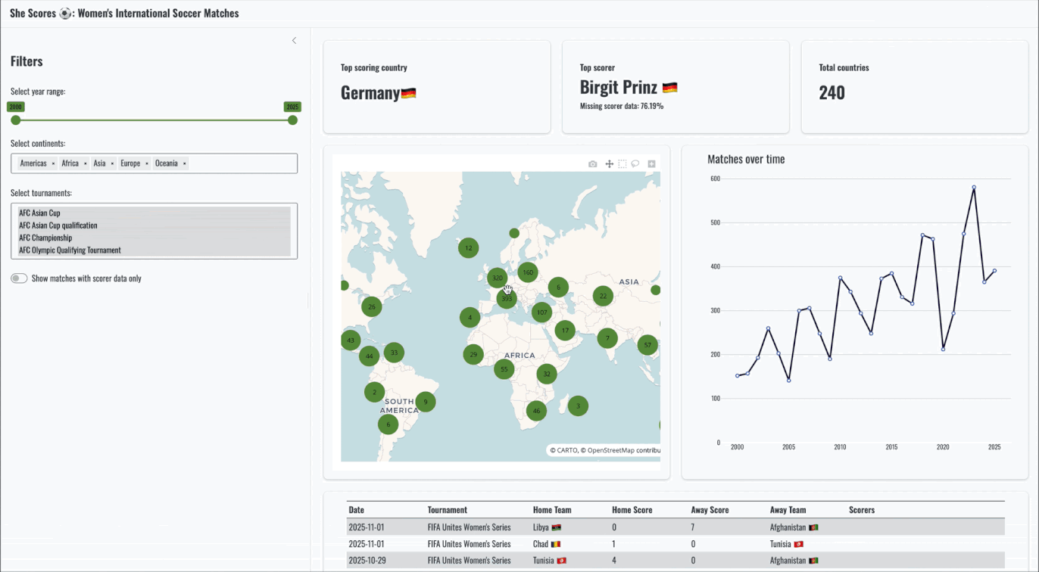Click the Date column header in table
This screenshot has height=572, width=1039.
356,510
